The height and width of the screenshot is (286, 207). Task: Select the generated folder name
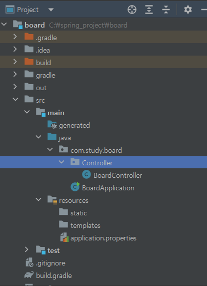pyautogui.click(x=74, y=126)
